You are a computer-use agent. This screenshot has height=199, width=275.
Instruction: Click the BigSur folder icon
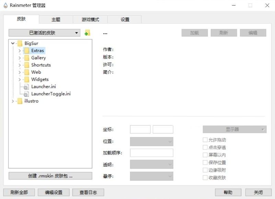(20, 43)
